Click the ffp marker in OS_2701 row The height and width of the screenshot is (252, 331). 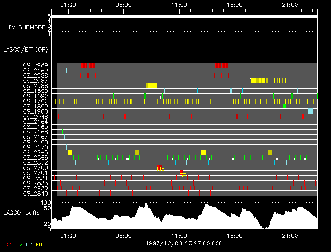[x=183, y=173]
